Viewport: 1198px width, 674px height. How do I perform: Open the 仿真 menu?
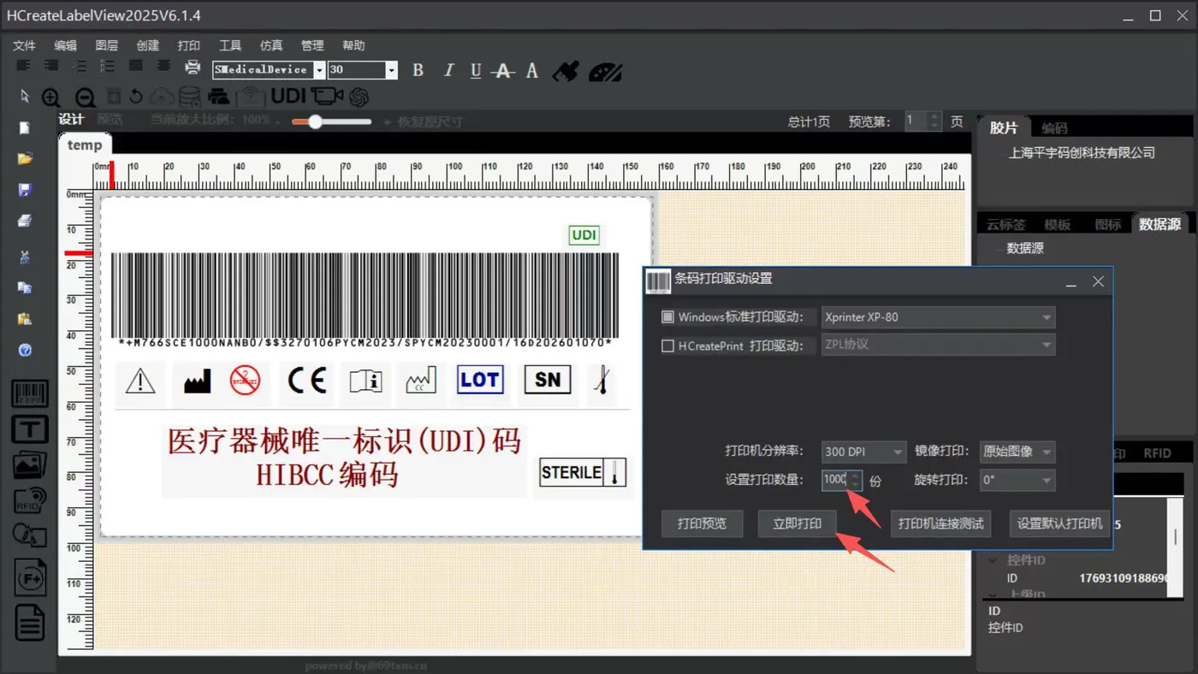271,45
